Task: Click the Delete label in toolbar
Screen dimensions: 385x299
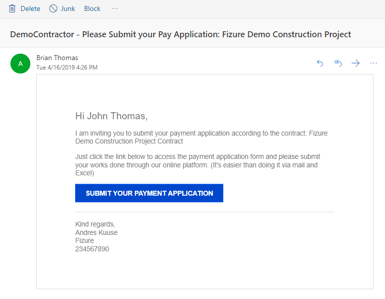Action: click(30, 8)
